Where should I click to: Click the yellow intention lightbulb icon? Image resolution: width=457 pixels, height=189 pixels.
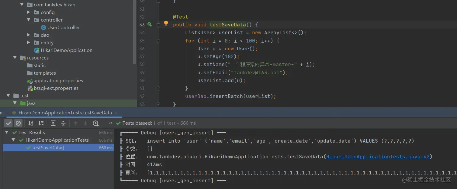click(166, 23)
